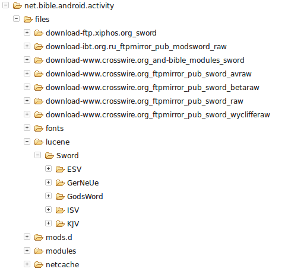288x272 pixels.
Task: Expand the sword_avraw download folder
Action: click(x=27, y=73)
